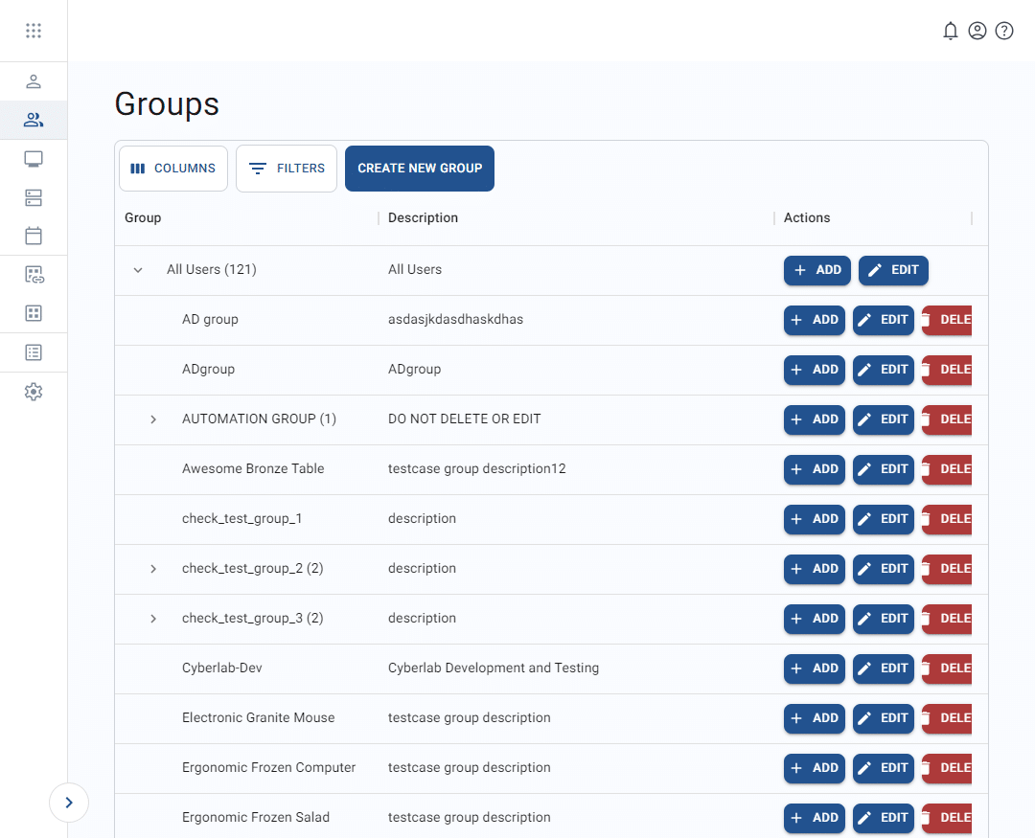Open the calendar icon in the sidebar
The width and height of the screenshot is (1035, 838).
click(x=34, y=236)
